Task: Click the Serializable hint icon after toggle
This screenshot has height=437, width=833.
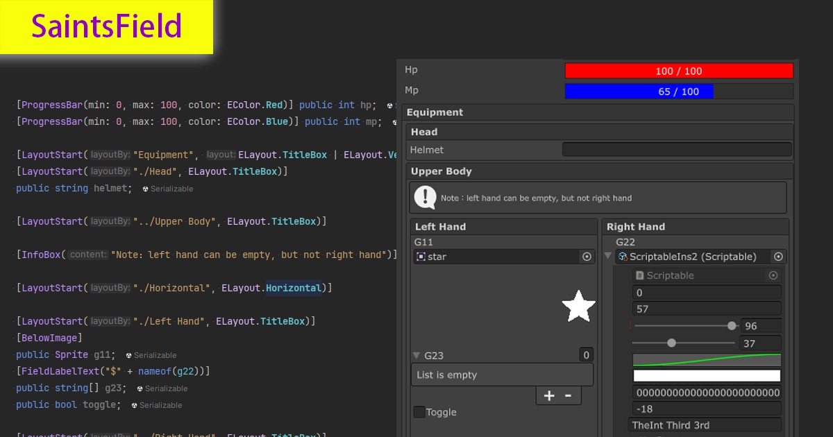Action: [x=134, y=405]
